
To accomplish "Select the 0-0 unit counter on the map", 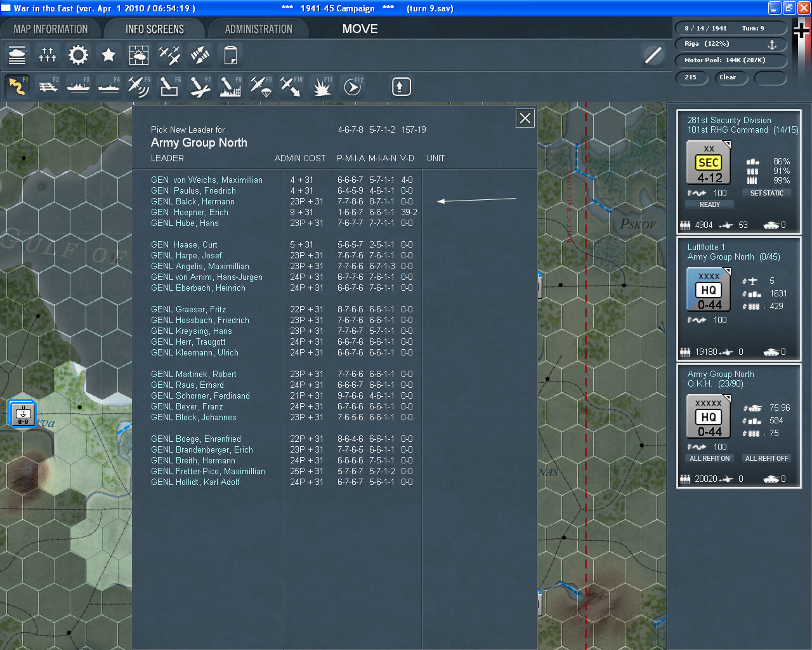I will (x=23, y=414).
